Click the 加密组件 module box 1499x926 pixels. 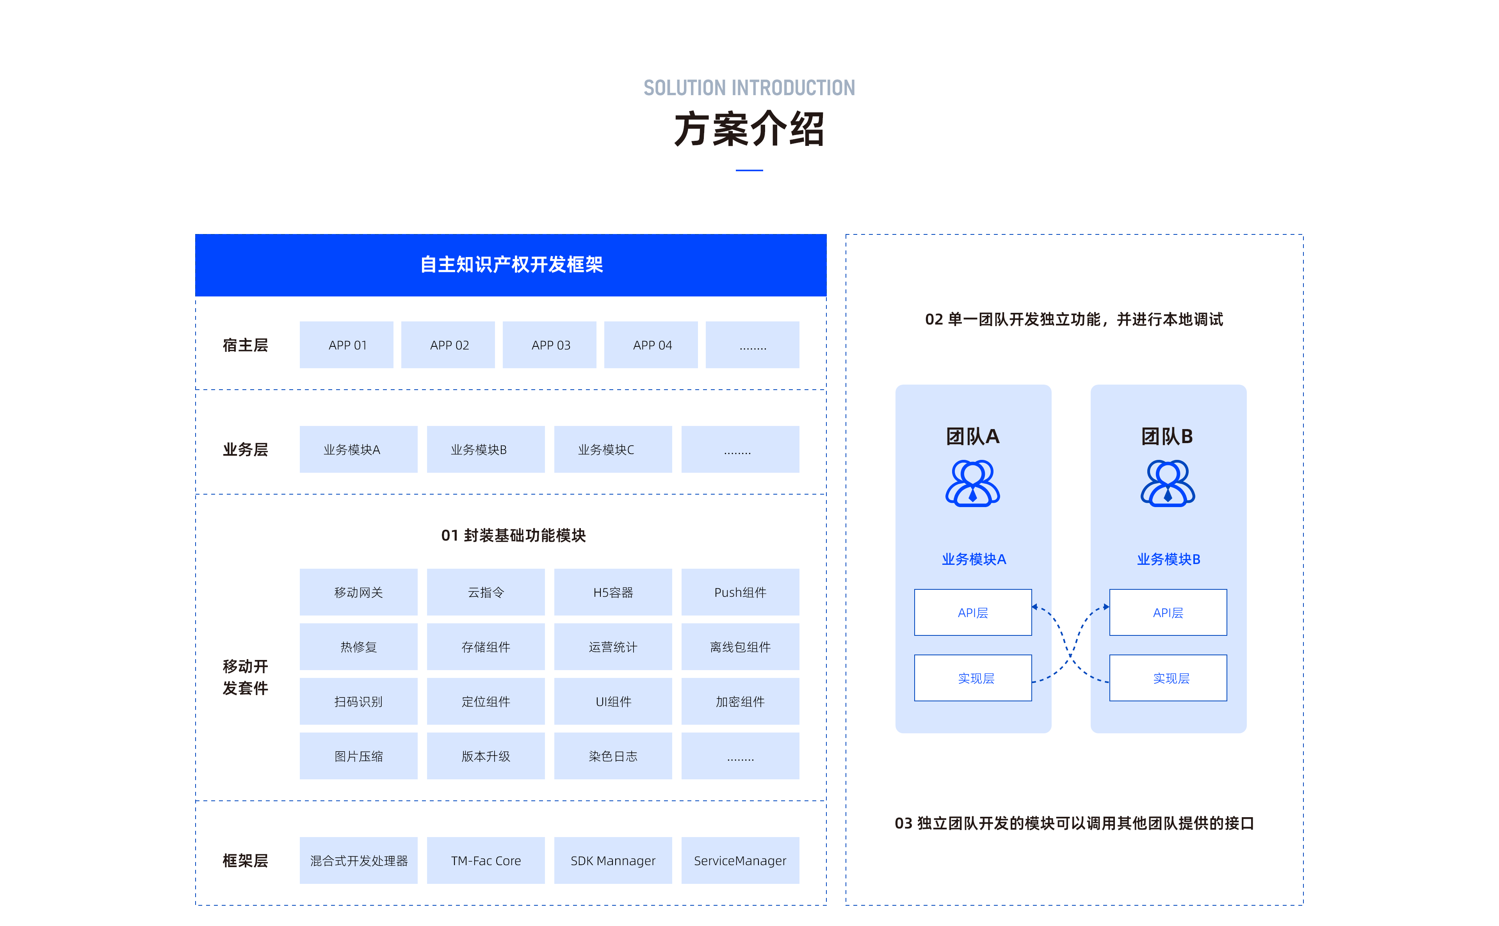click(x=740, y=701)
